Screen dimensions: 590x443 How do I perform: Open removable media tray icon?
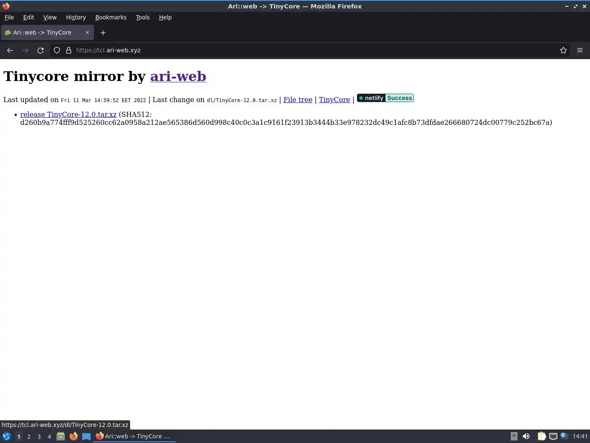click(514, 436)
